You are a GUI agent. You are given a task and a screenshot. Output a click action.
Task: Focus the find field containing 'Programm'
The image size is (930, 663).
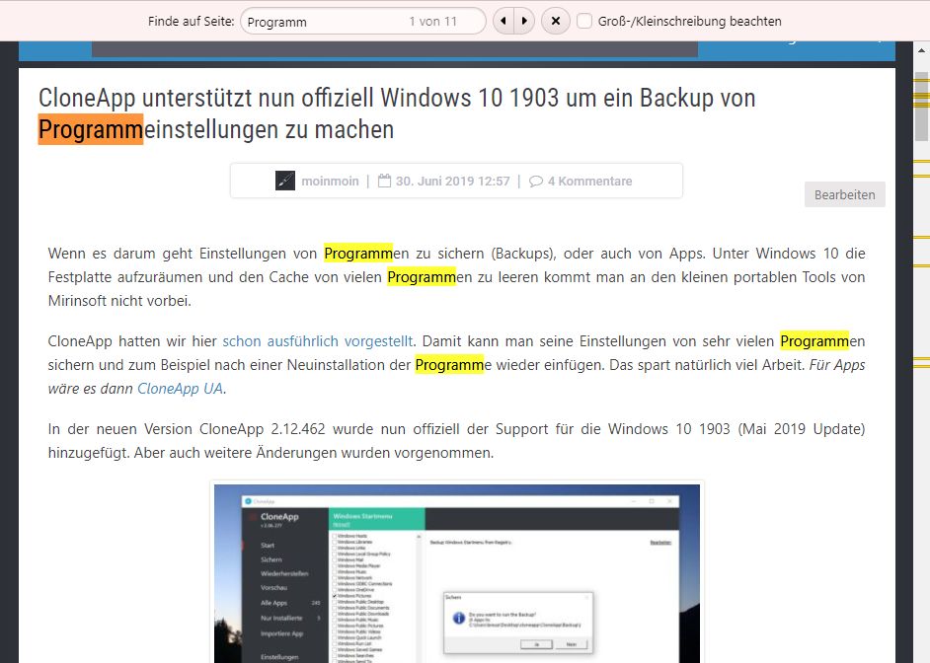pyautogui.click(x=363, y=22)
